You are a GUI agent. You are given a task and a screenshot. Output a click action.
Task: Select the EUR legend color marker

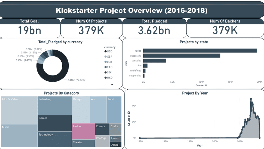(x=105, y=62)
